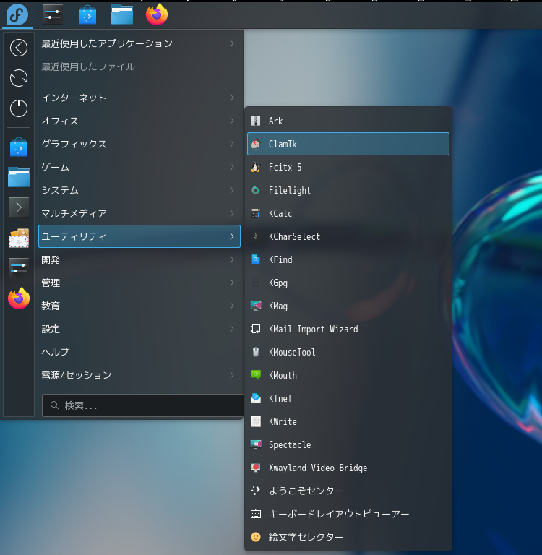The width and height of the screenshot is (542, 555).
Task: Click the power off icon
Action: (x=19, y=108)
